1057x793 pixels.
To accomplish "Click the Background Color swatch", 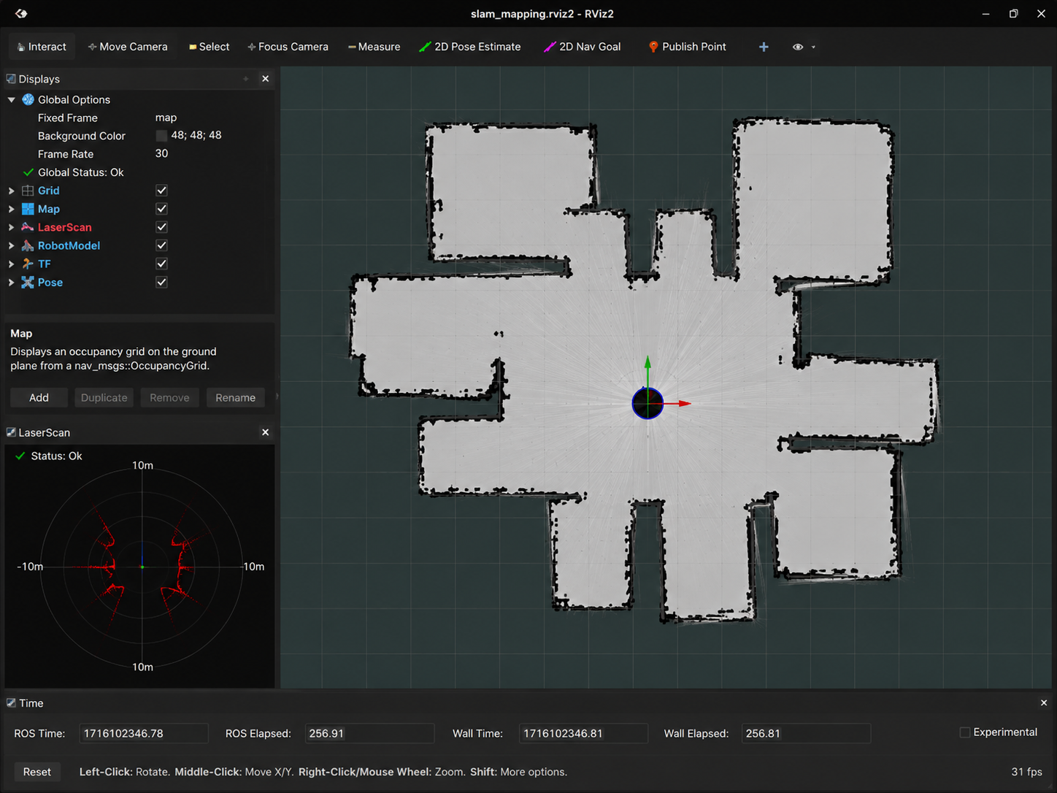I will [161, 136].
